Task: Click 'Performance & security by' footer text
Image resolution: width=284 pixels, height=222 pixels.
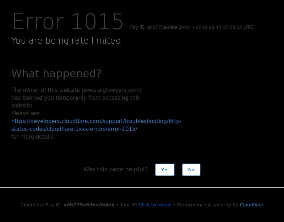Action: [208, 205]
